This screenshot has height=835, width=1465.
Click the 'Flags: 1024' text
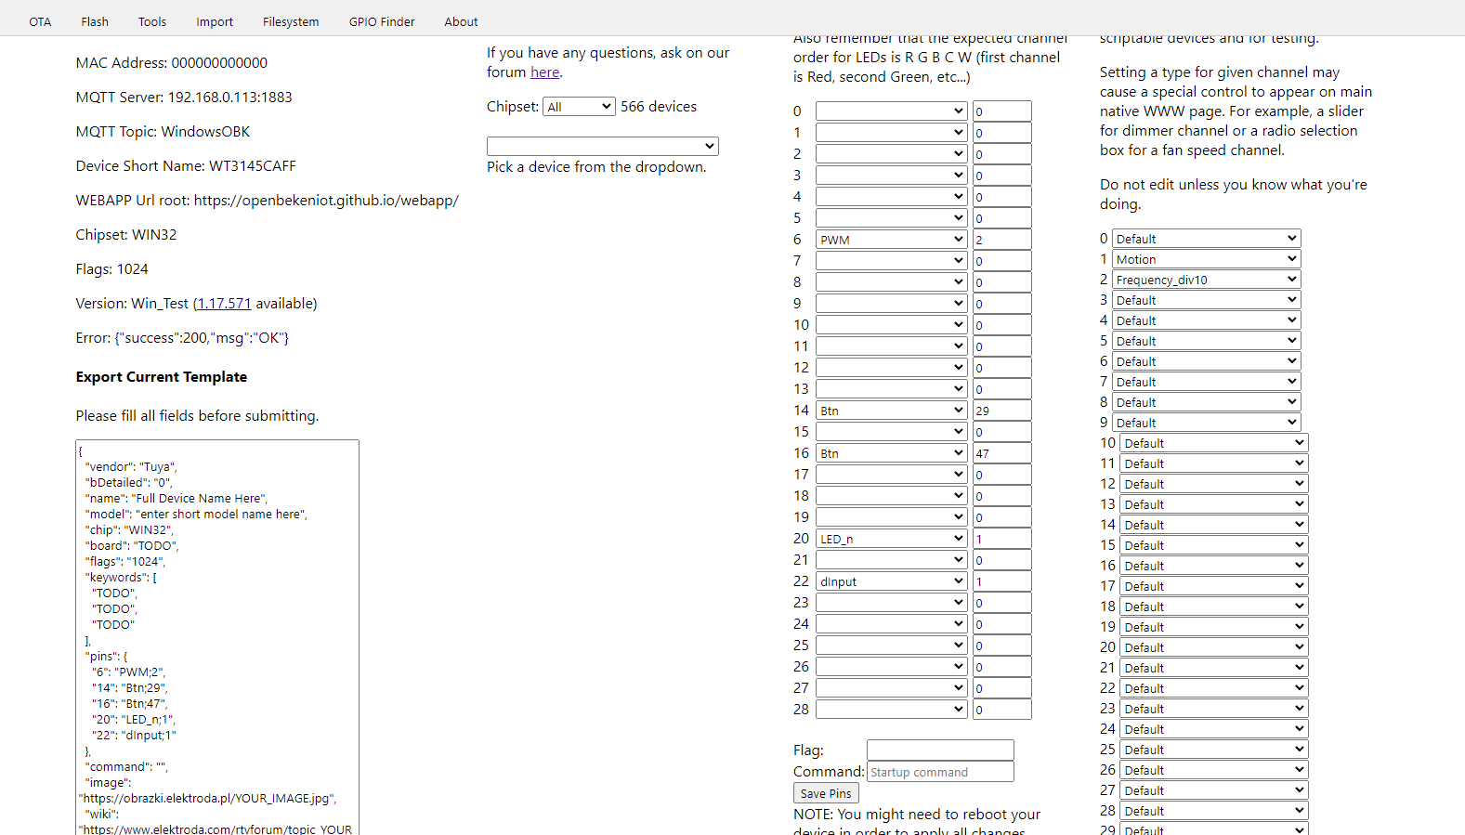[x=112, y=269]
